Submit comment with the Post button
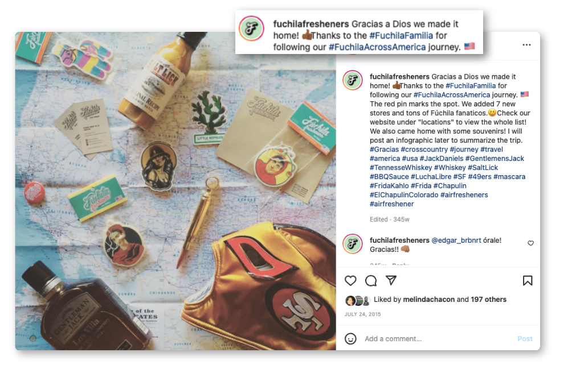568x365 pixels. point(525,339)
